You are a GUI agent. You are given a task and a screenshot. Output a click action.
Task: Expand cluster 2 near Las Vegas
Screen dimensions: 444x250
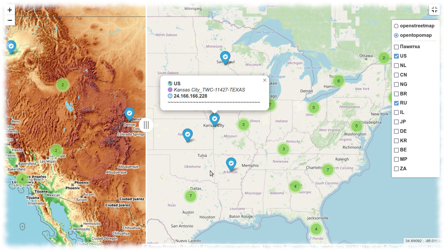pos(56,150)
